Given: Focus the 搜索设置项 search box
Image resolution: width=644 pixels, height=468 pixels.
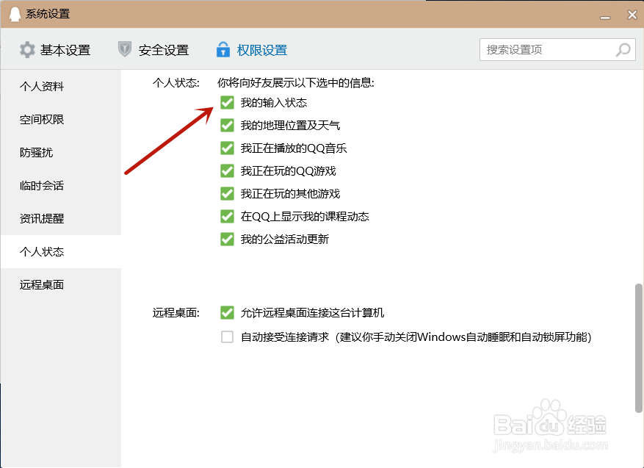Looking at the screenshot, I should coord(557,50).
